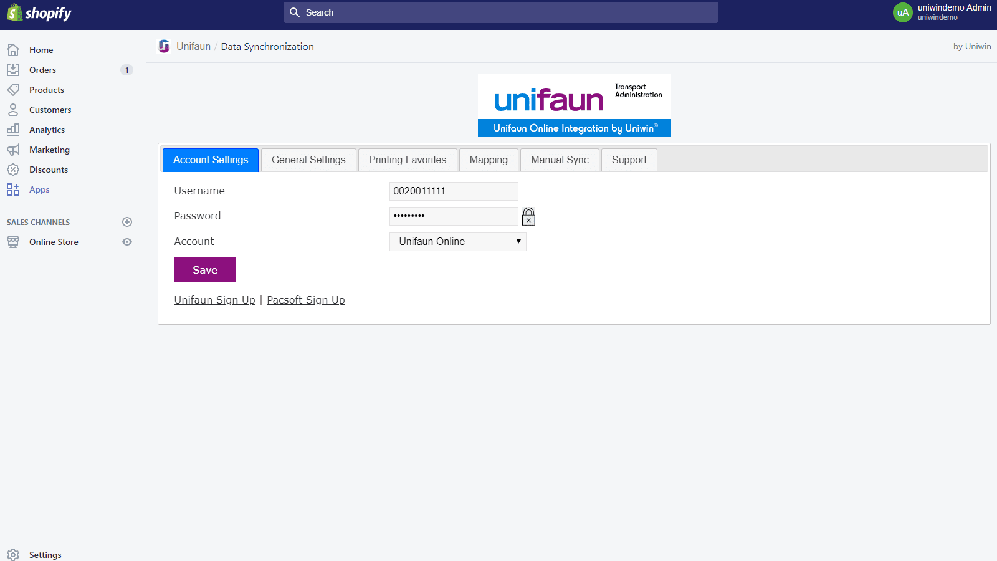Screen dimensions: 997x561
Task: Open the Home section from the sidebar
Action: pyautogui.click(x=13, y=50)
